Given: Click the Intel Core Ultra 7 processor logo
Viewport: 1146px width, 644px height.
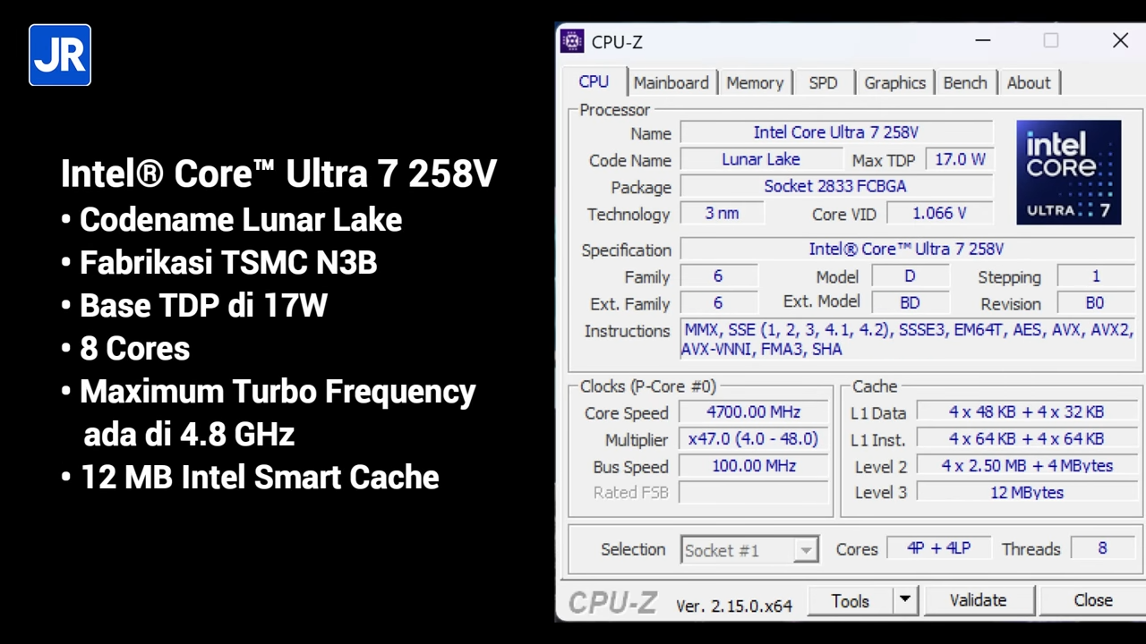Looking at the screenshot, I should (x=1068, y=173).
